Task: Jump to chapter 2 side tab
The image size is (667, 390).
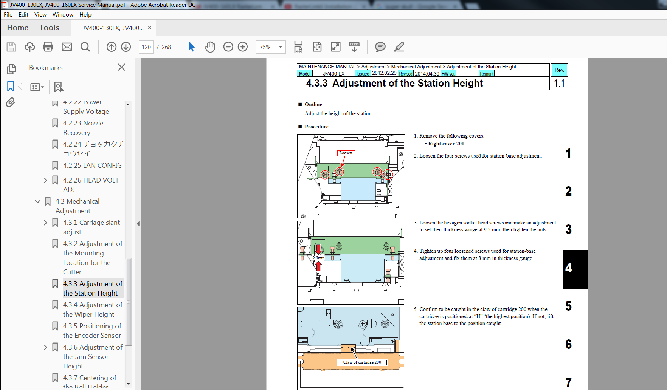Action: click(575, 193)
